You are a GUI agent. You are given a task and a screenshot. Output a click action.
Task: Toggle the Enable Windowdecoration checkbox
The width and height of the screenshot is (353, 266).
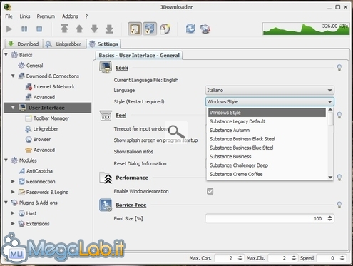[x=210, y=191]
